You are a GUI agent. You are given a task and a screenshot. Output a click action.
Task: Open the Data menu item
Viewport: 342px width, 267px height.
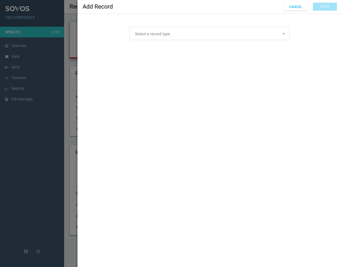click(x=15, y=57)
